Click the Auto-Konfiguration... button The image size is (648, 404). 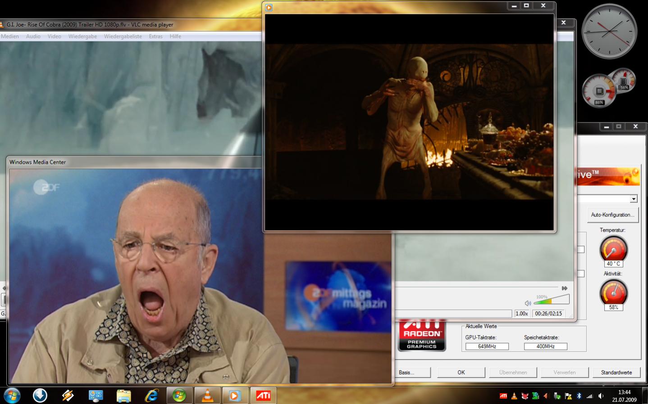(612, 215)
